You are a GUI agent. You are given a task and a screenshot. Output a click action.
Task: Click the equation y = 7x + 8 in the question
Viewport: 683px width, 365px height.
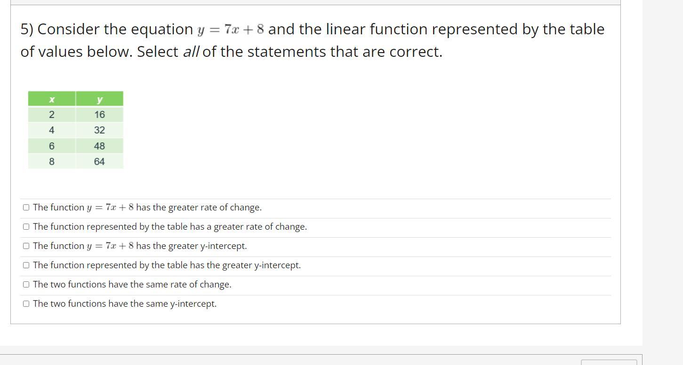pyautogui.click(x=231, y=30)
